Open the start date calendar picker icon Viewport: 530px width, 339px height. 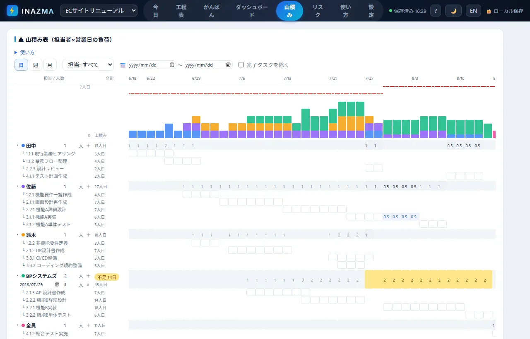pos(172,65)
